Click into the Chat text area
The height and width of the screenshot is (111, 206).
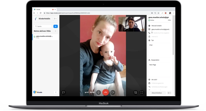tap(159, 50)
